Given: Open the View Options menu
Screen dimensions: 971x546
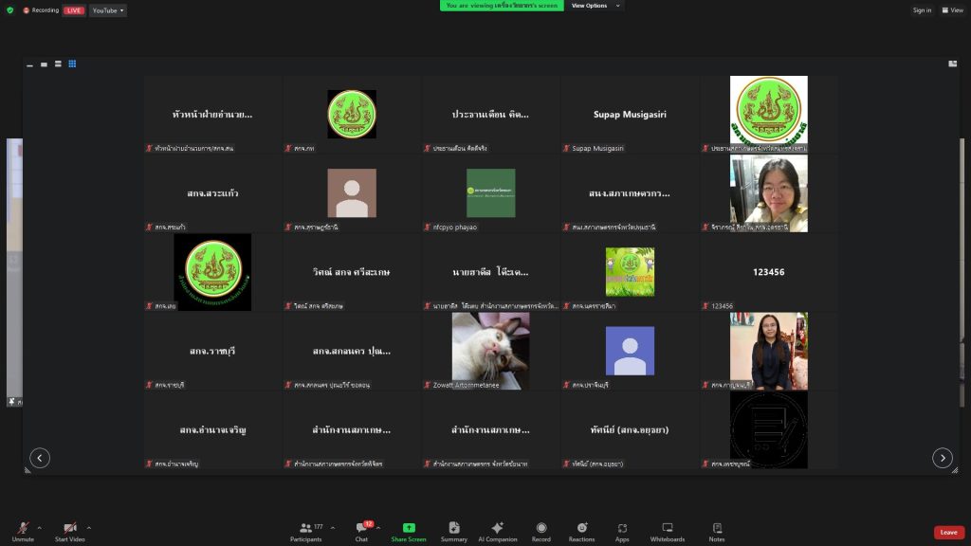Looking at the screenshot, I should 595,6.
